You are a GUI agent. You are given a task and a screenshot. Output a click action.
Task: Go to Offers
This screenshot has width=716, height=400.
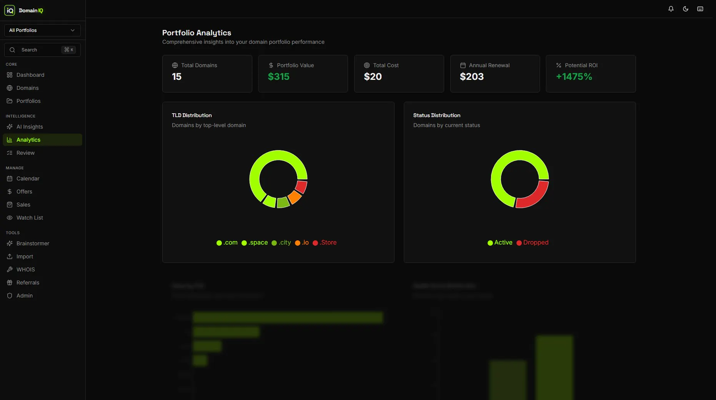pos(42,192)
